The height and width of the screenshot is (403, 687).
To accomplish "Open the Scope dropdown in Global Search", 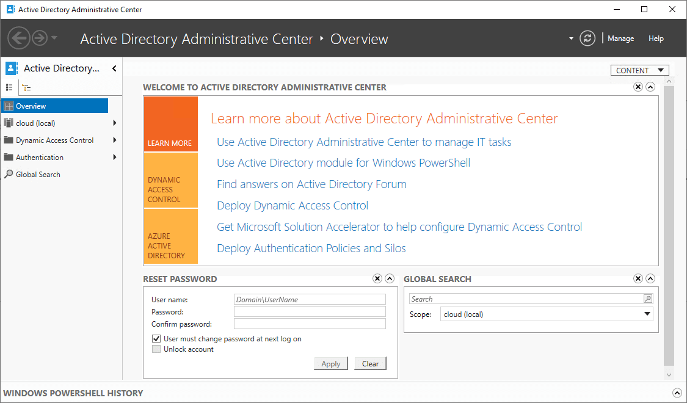I will tap(647, 314).
